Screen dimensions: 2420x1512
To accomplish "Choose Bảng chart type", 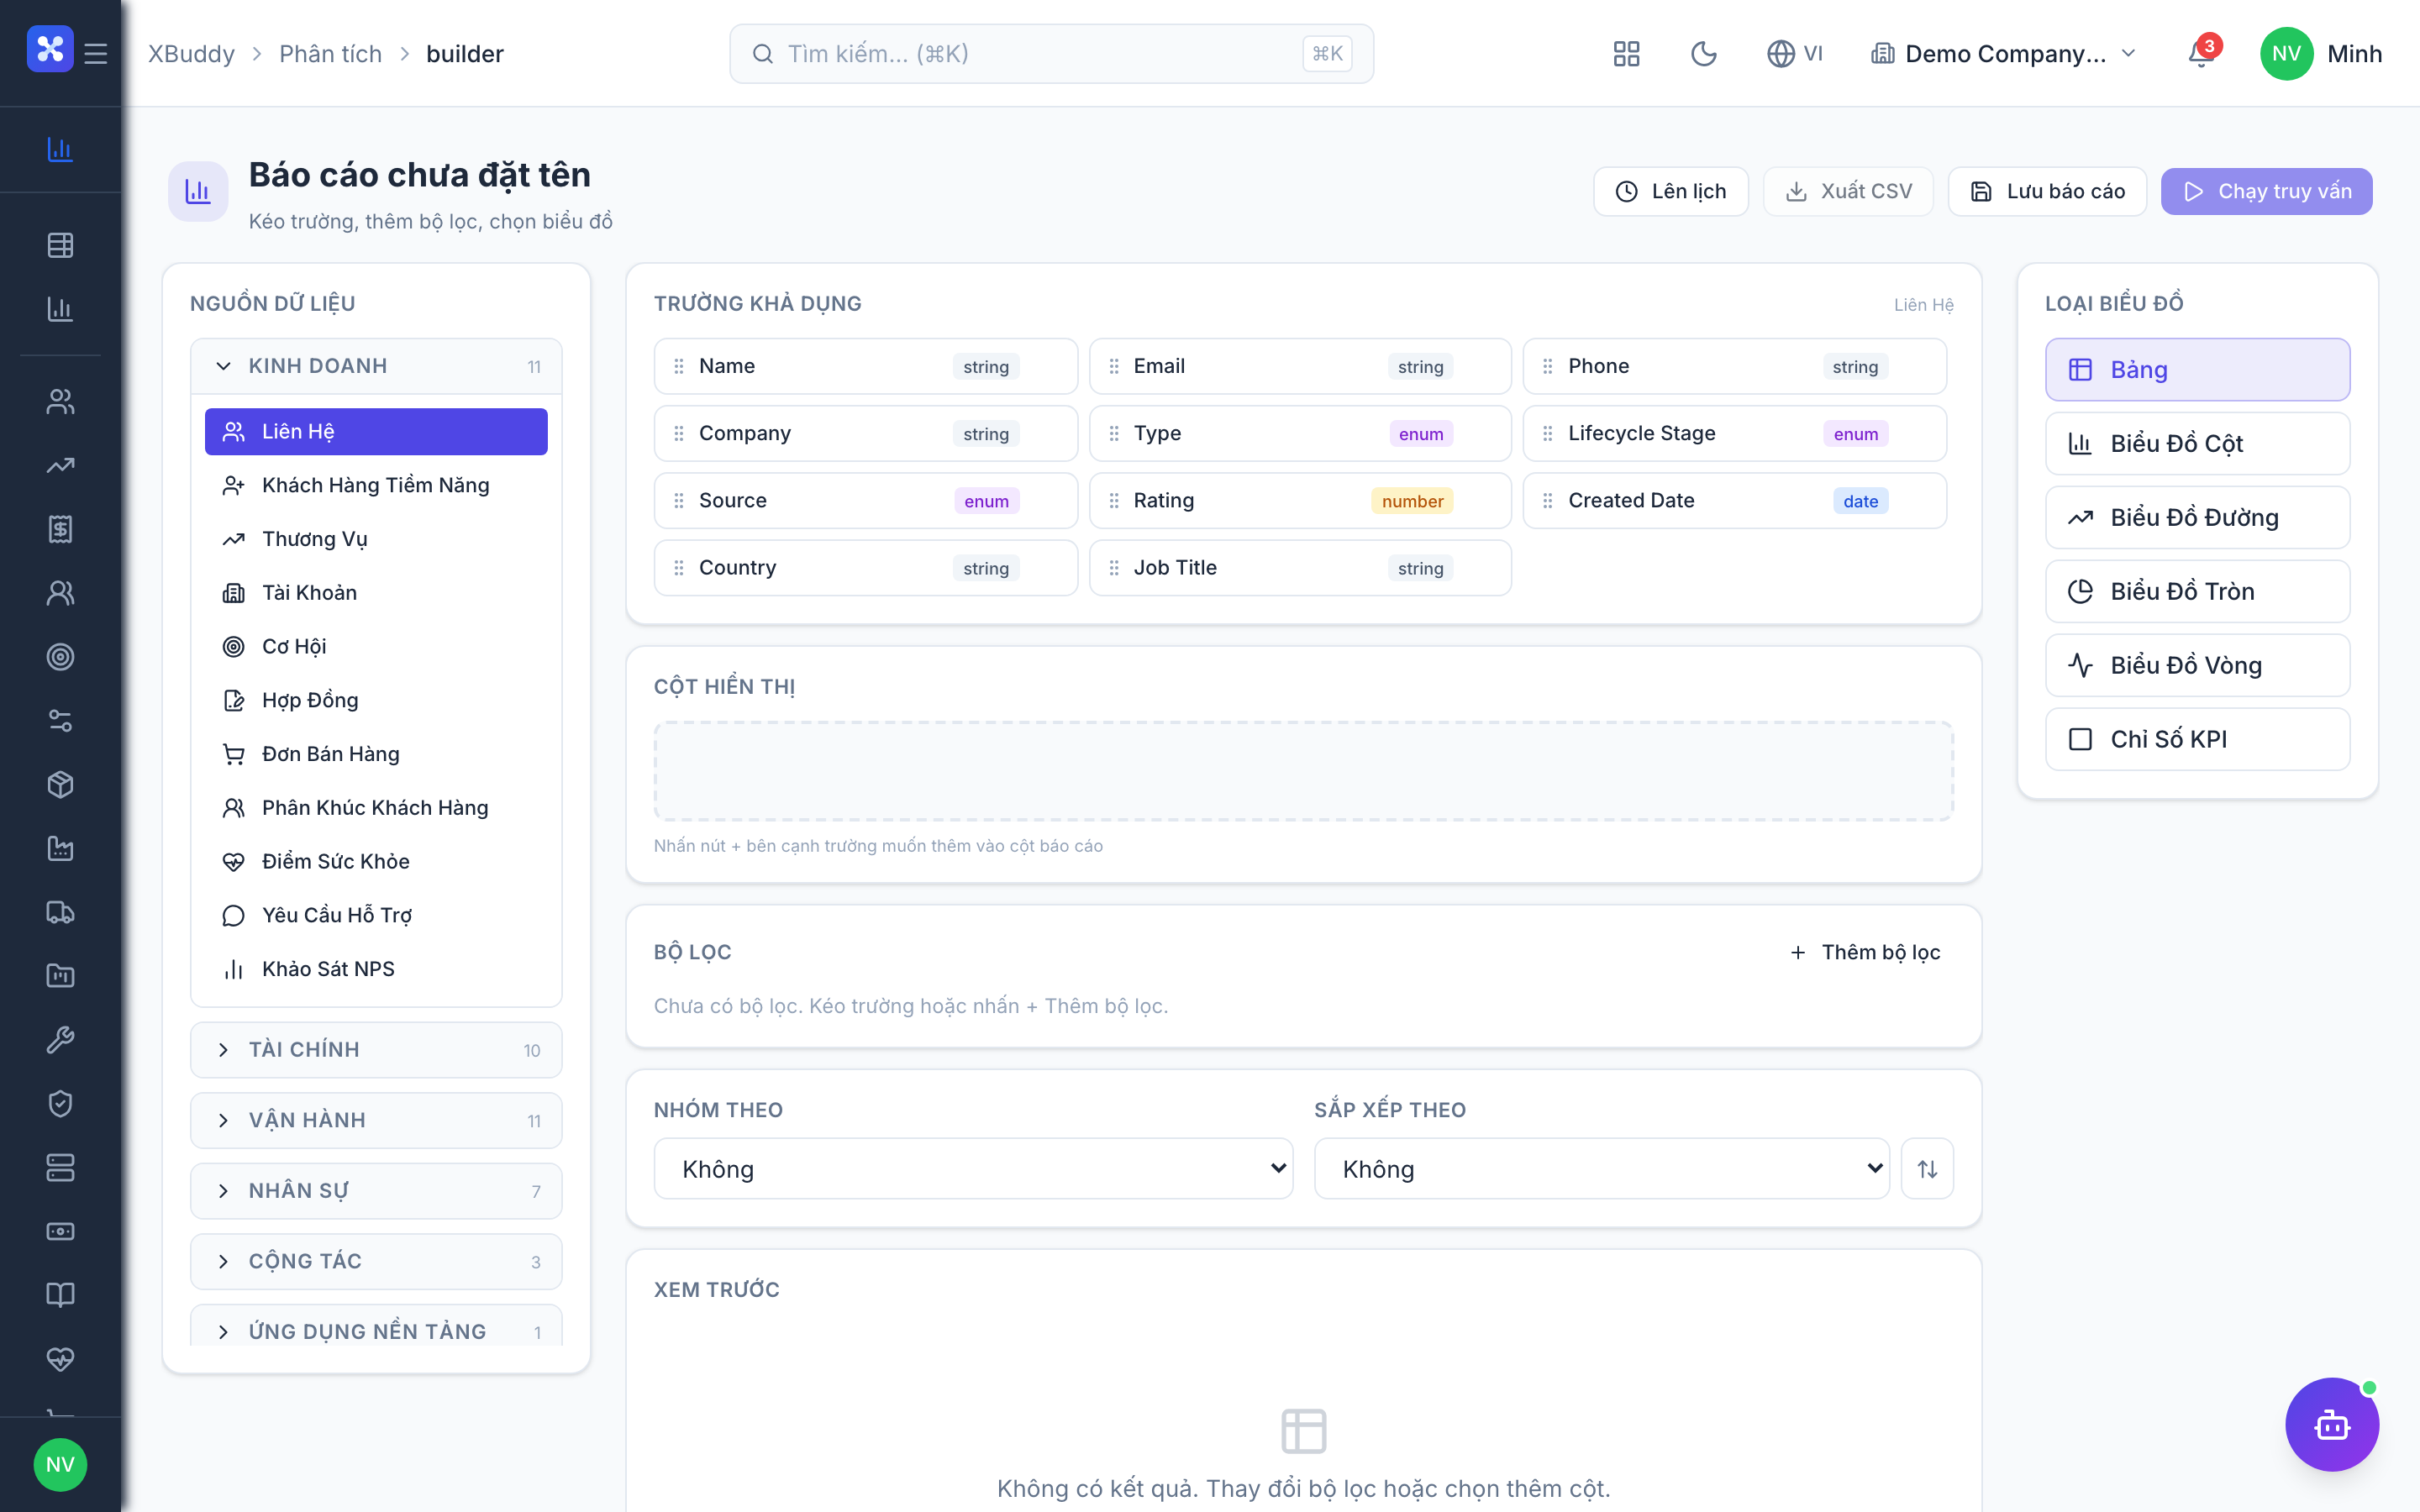I will [2197, 370].
